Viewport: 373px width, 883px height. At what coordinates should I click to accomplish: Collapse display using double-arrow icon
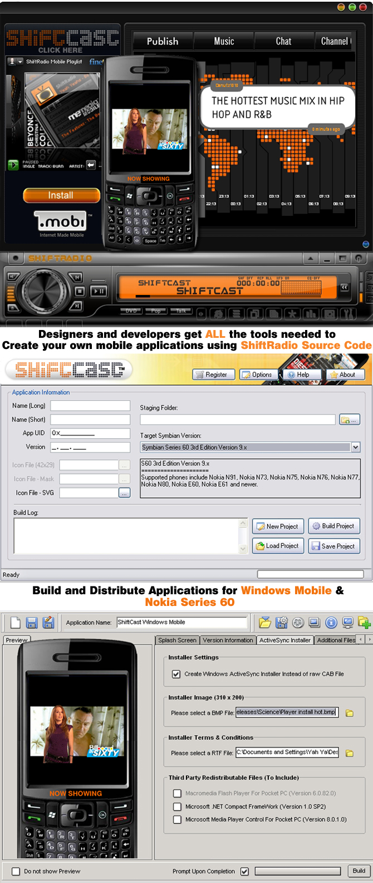coord(344,287)
